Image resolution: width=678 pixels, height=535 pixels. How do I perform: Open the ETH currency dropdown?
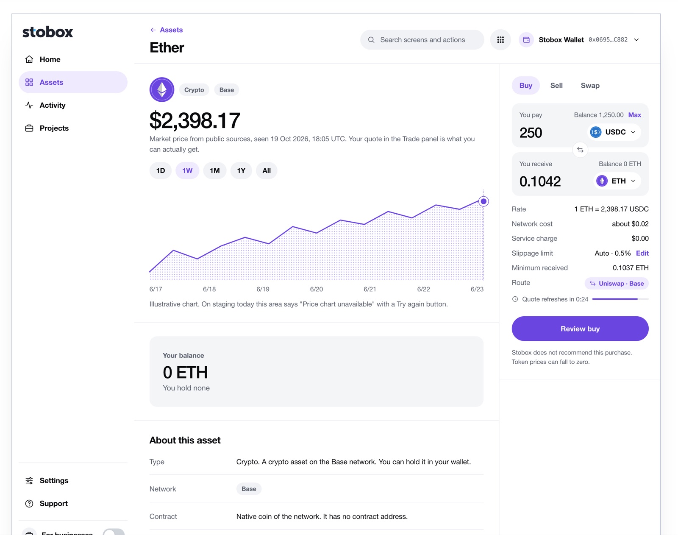pyautogui.click(x=617, y=181)
